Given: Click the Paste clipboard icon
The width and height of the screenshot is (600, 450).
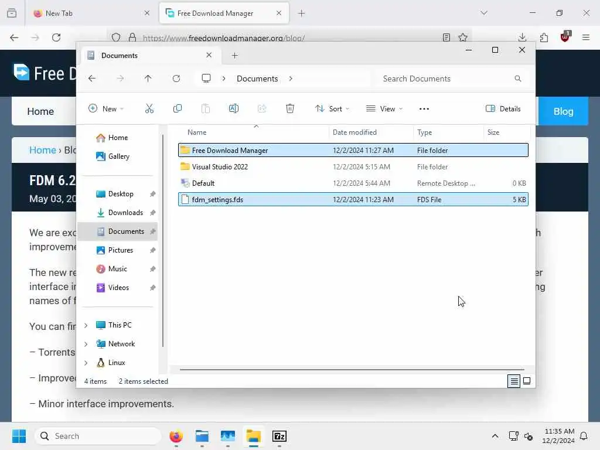Looking at the screenshot, I should (206, 108).
